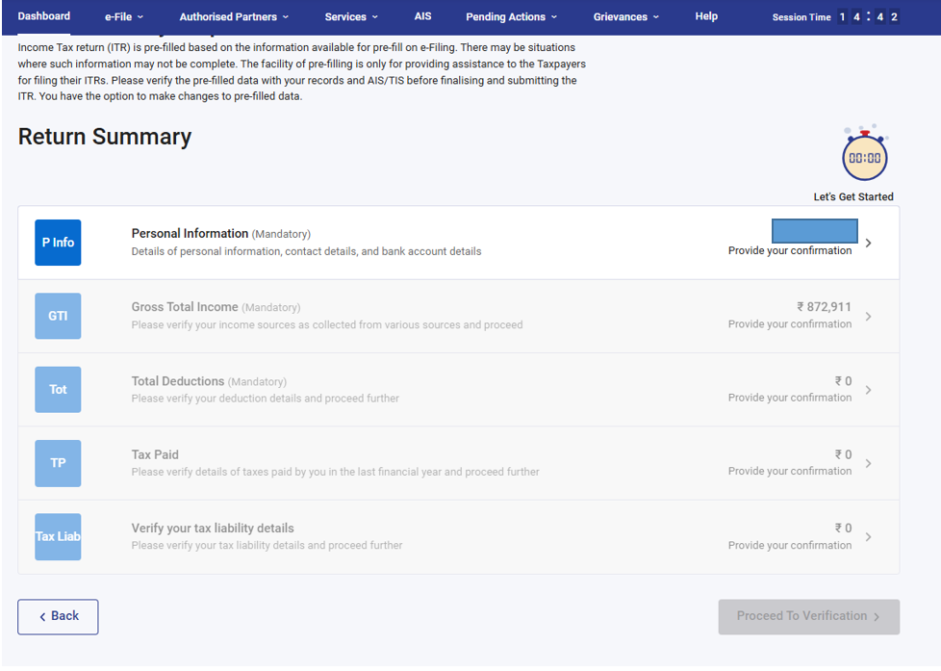Click the TP tax paid icon

[x=58, y=463]
